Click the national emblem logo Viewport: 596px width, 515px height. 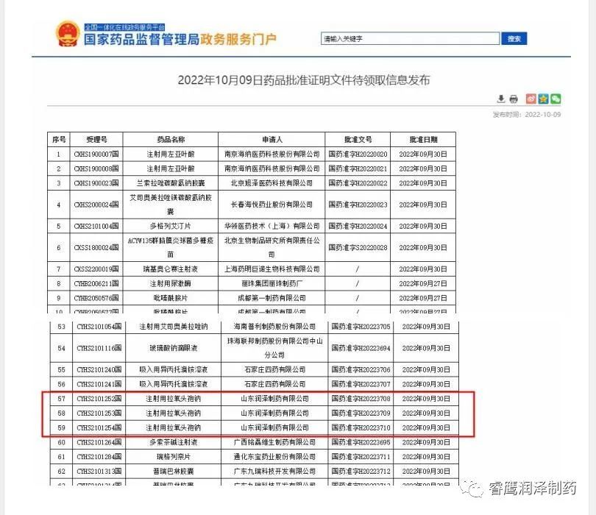click(x=68, y=34)
